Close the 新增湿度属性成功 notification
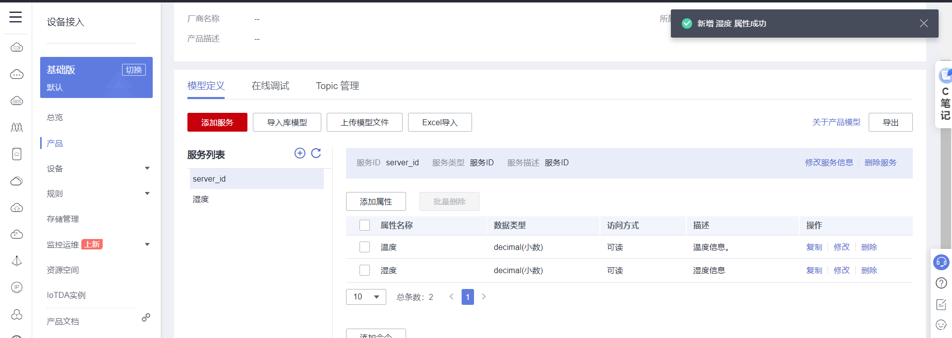 coord(923,23)
